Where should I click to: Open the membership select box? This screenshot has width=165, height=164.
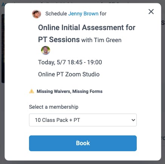click(83, 120)
